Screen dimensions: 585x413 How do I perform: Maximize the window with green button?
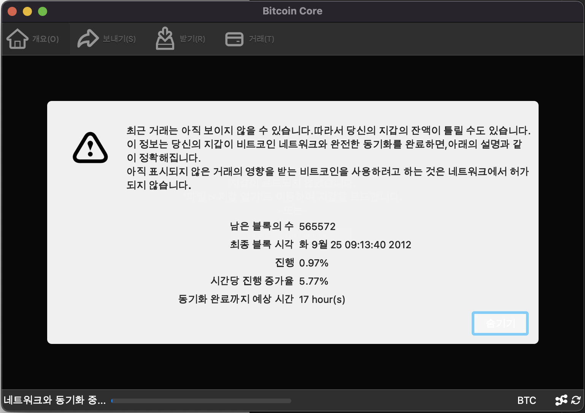pos(43,11)
